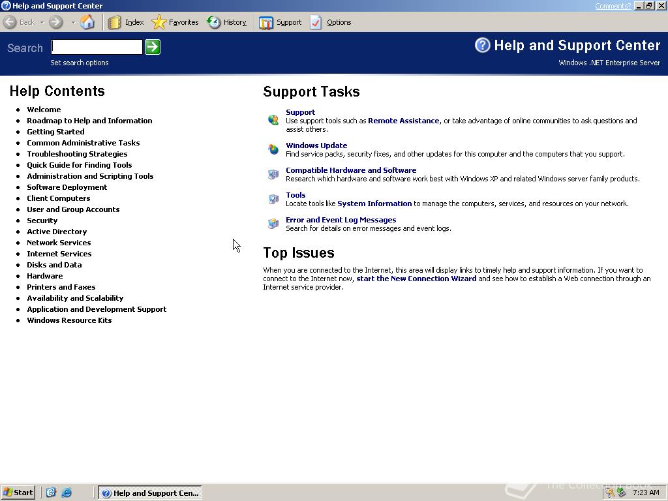Click the Support task globe icon

click(273, 120)
